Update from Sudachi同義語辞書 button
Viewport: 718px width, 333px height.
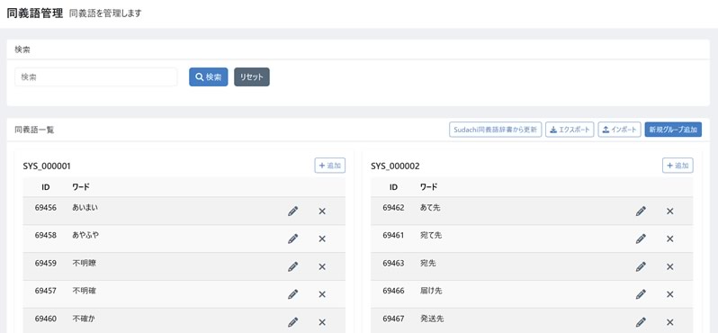click(x=495, y=130)
